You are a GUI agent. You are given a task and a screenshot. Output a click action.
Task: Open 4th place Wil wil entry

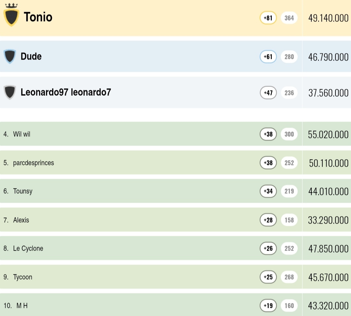pos(22,134)
